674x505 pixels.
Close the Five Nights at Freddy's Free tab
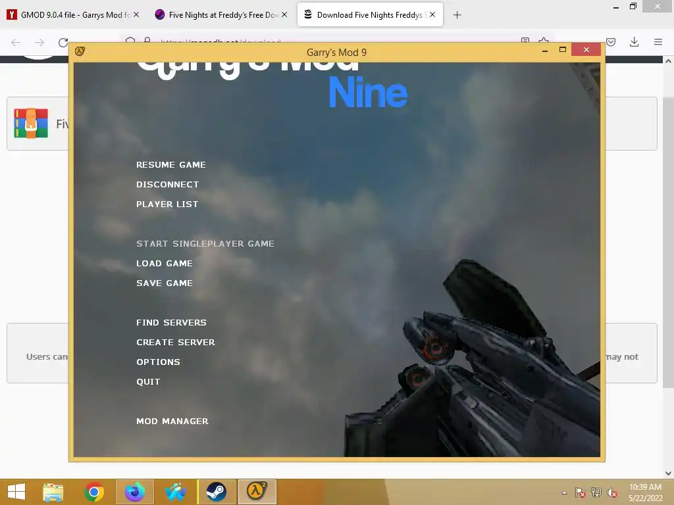click(284, 14)
